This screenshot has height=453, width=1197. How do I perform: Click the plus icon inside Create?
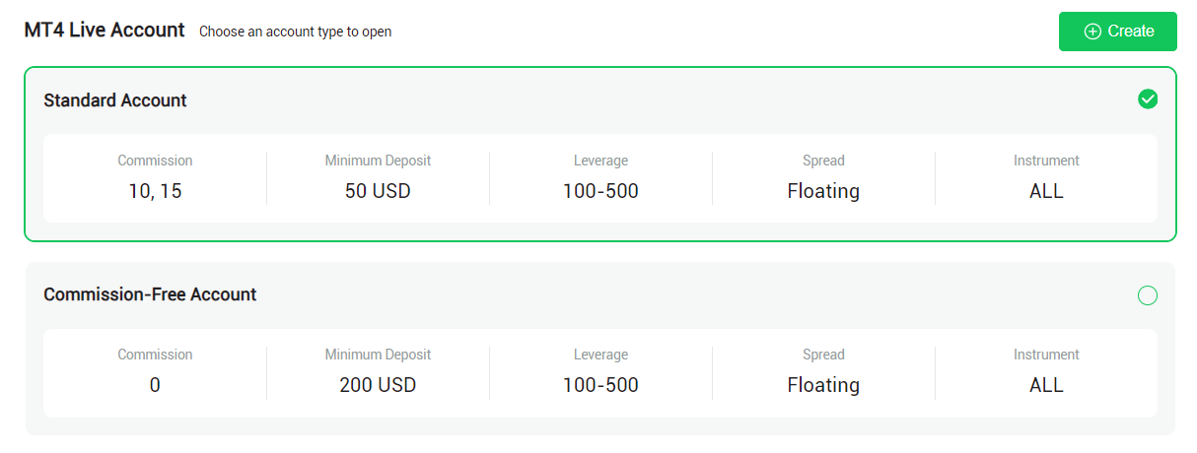click(x=1092, y=32)
